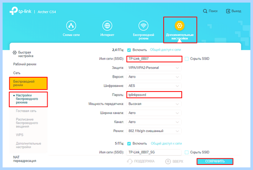
Task: Click the 5 GHz Общий доступ к сети link
Action: click(x=166, y=143)
